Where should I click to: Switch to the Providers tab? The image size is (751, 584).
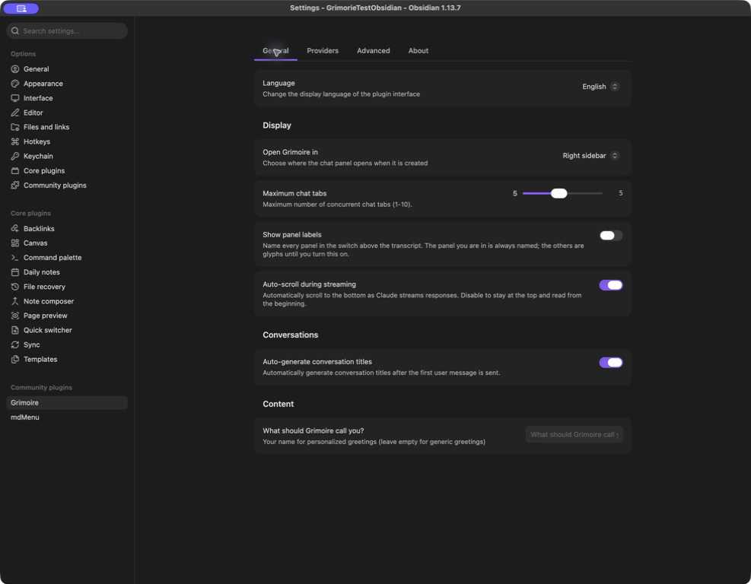pos(323,51)
